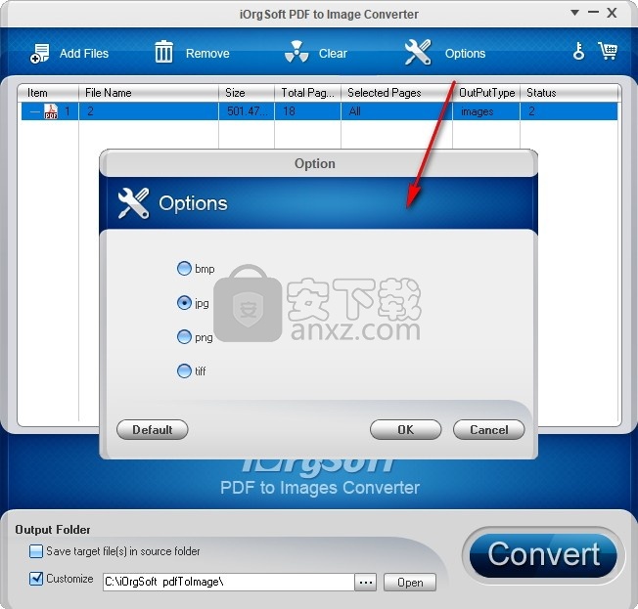
Task: Open the output folder with Open button
Action: [410, 583]
